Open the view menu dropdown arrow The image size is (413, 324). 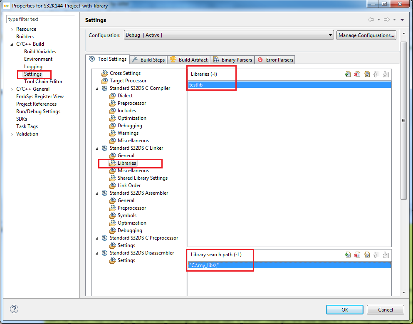point(402,20)
